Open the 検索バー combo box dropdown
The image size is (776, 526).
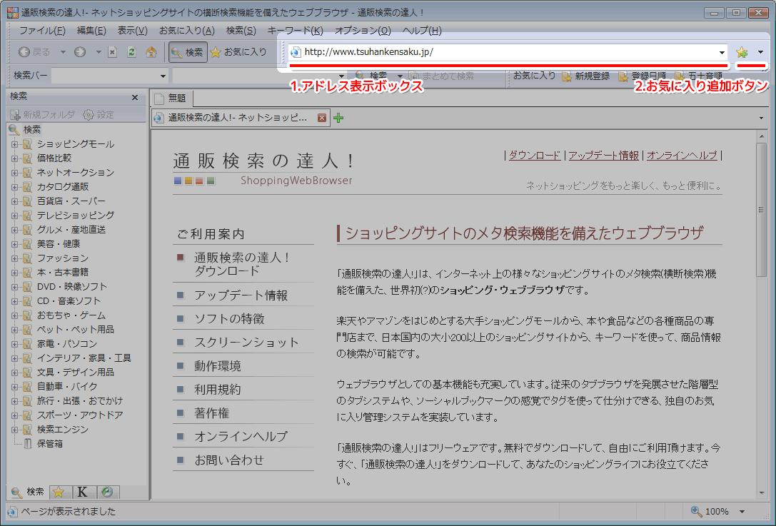[x=163, y=76]
